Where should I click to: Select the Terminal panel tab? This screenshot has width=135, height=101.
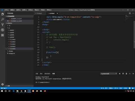point(53,74)
